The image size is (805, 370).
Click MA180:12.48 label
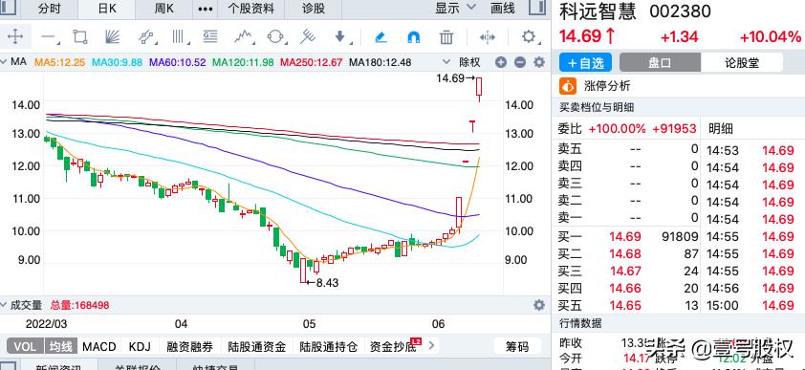(380, 62)
